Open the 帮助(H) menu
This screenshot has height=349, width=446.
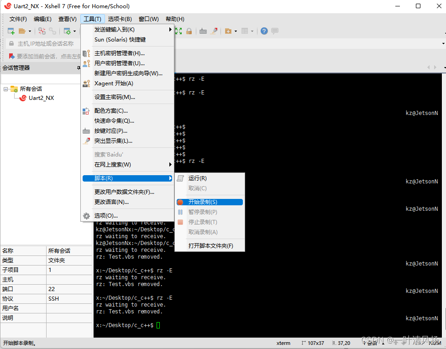click(175, 19)
